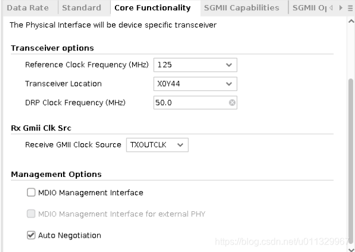Uncheck the Auto Negotiation option
Viewport: 355px width, 252px height.
coord(31,235)
